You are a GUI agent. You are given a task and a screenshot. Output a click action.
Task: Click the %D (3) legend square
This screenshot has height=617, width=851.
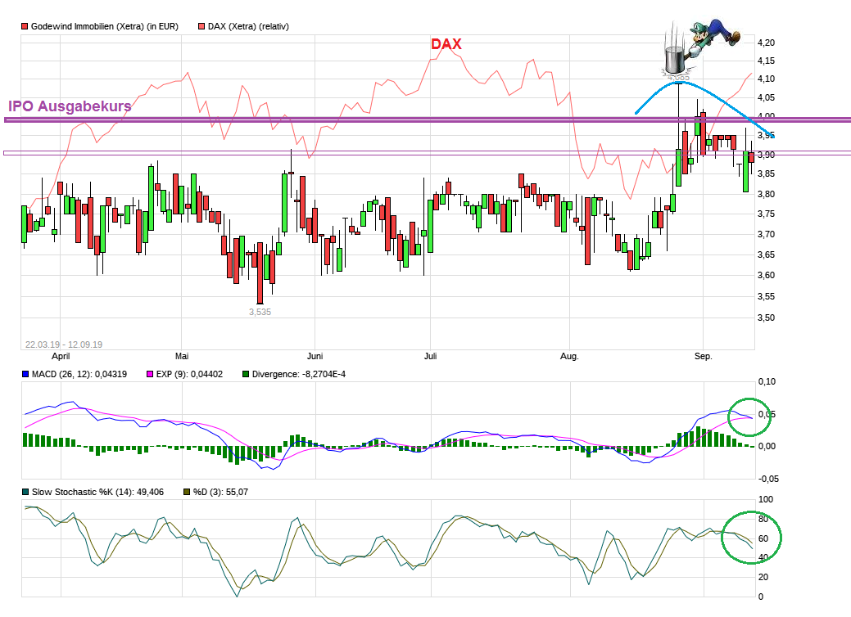pyautogui.click(x=187, y=492)
